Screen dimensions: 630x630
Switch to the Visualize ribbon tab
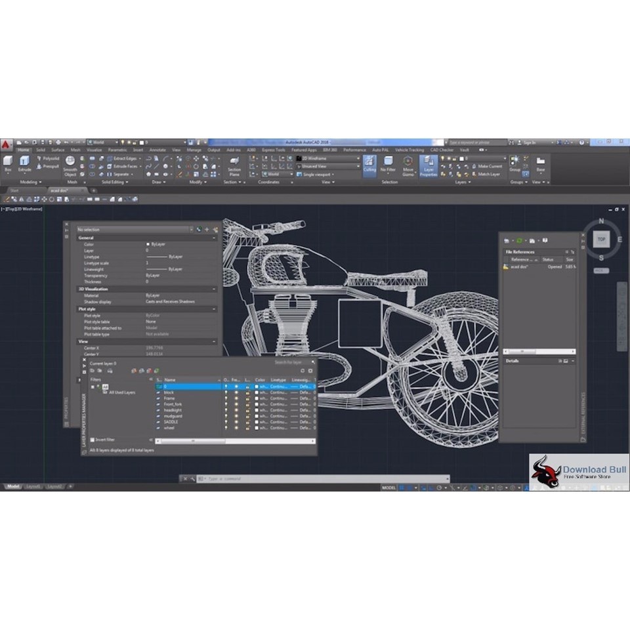click(x=94, y=150)
